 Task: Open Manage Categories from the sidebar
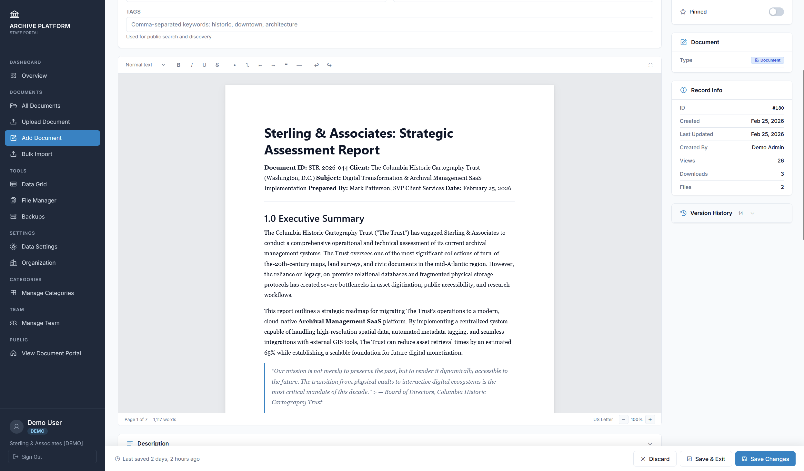tap(47, 293)
